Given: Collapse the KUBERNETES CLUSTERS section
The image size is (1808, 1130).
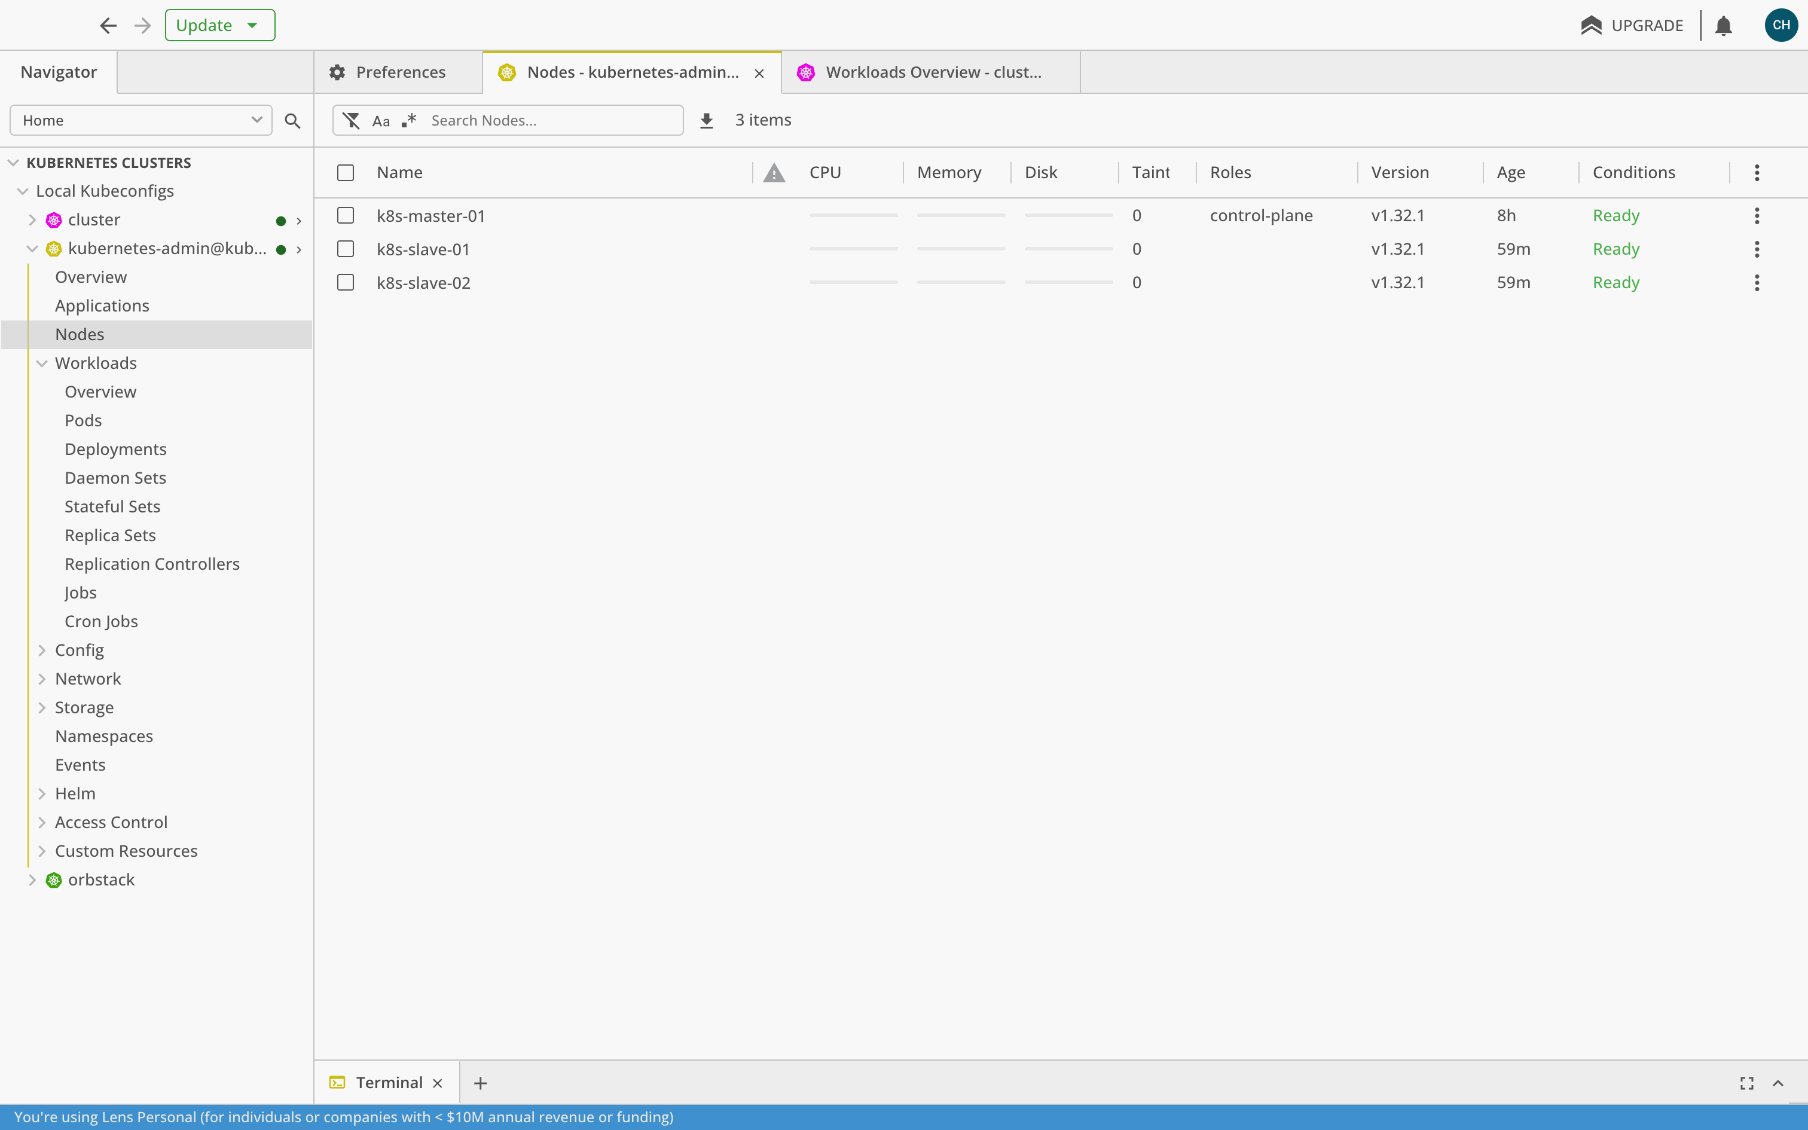Looking at the screenshot, I should click(13, 162).
